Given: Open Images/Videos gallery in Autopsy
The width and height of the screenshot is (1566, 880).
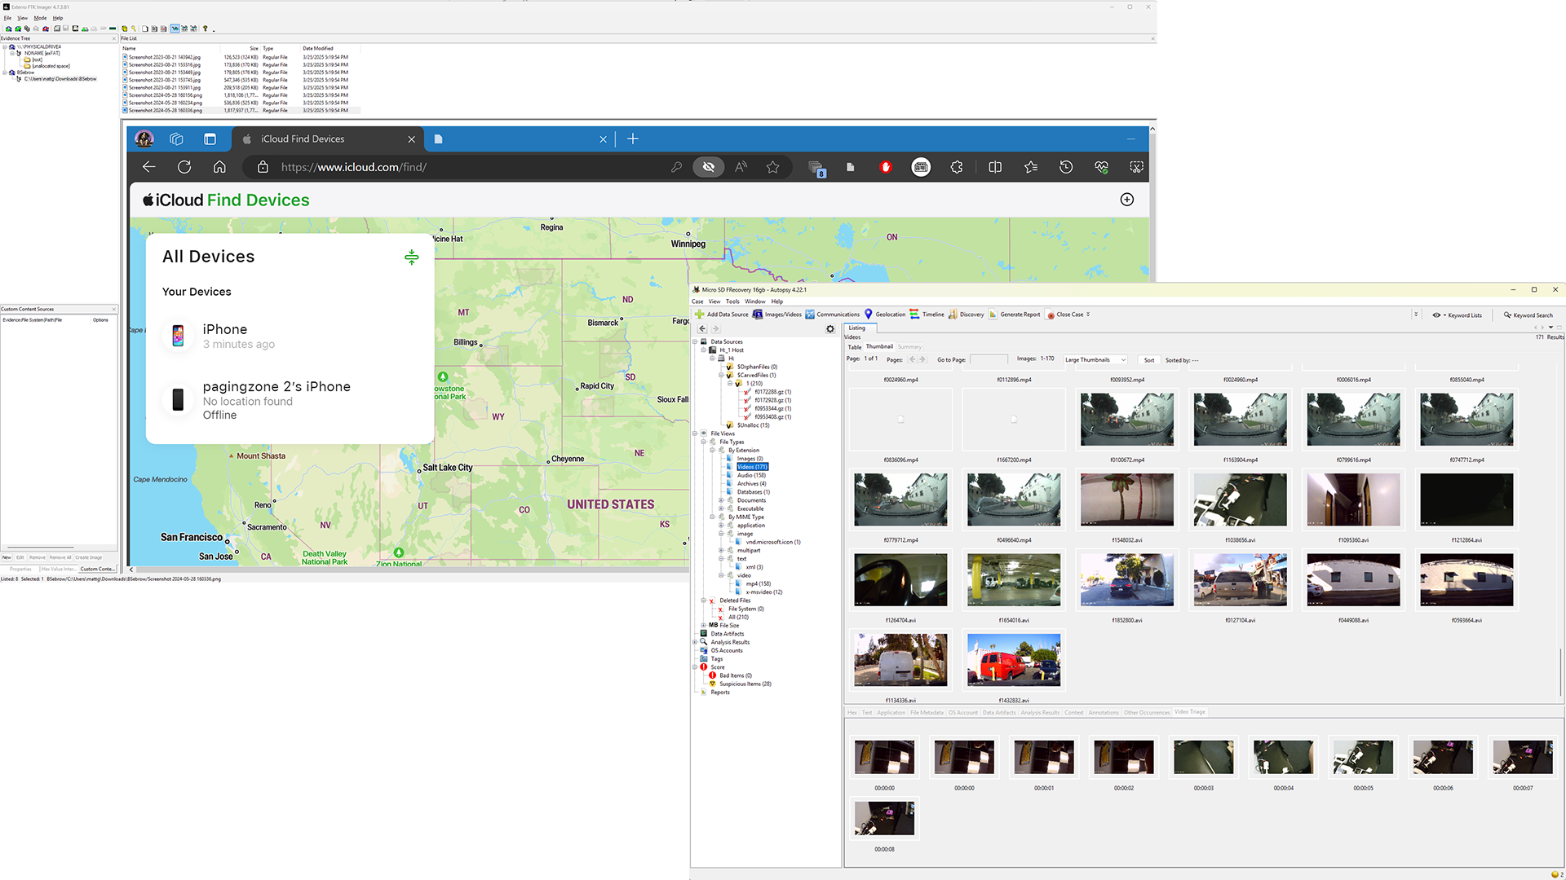Looking at the screenshot, I should coord(777,315).
